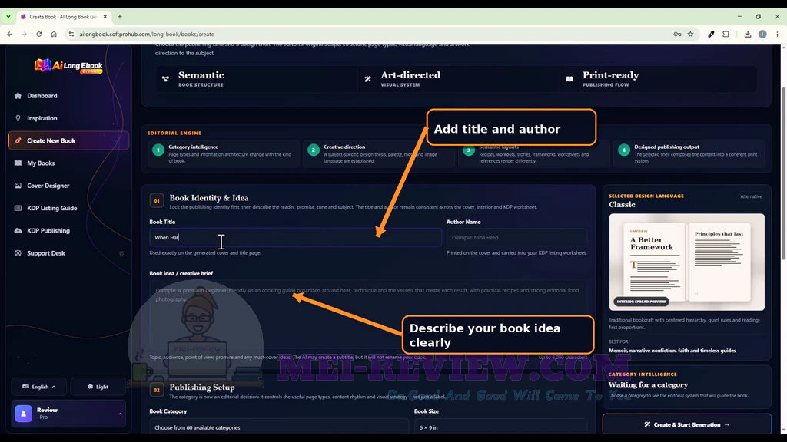
Task: Click the address bar URL
Action: pyautogui.click(x=147, y=34)
